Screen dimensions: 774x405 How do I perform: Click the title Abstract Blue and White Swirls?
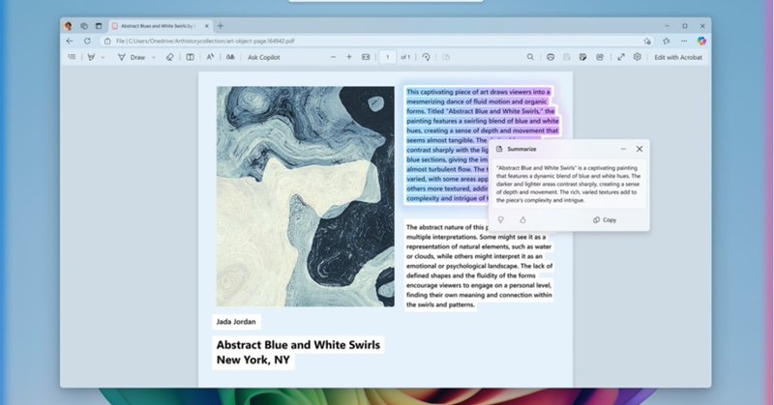click(298, 345)
